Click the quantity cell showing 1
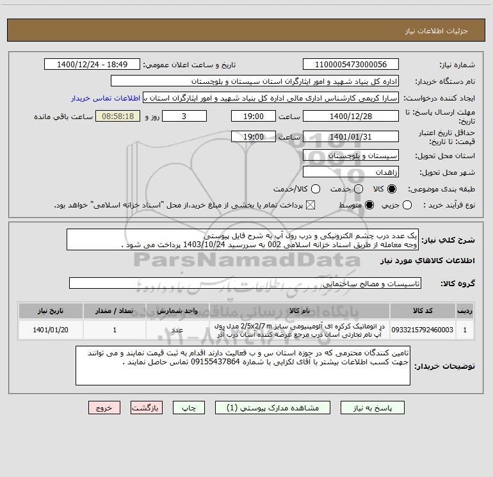The height and width of the screenshot is (477, 493). [x=115, y=330]
